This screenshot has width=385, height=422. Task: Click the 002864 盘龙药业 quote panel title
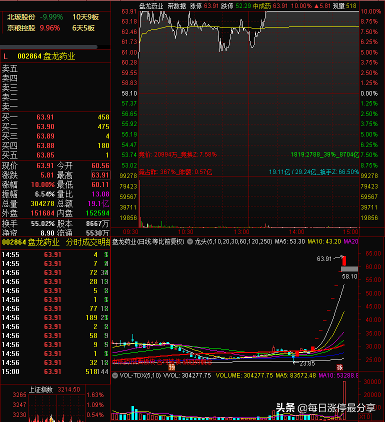[46, 56]
